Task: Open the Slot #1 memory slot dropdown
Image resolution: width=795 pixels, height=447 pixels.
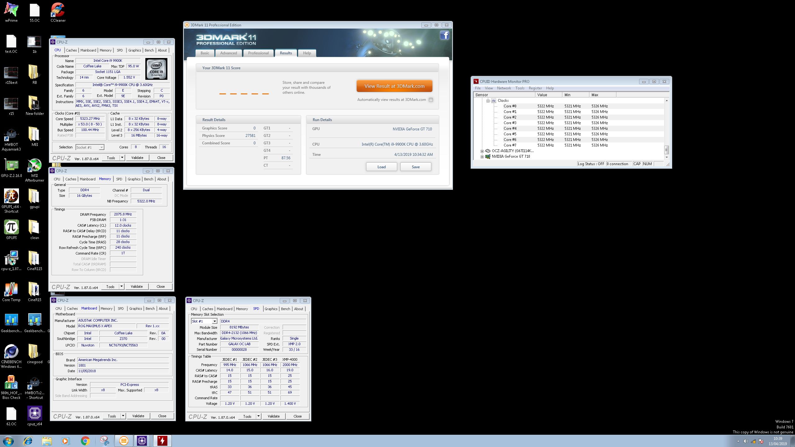Action: coord(214,321)
